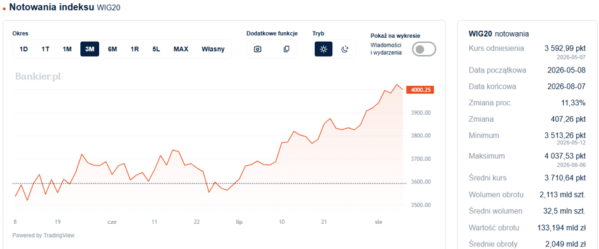Select the 5L period
Viewport: 599px width, 249px height.
pyautogui.click(x=156, y=49)
